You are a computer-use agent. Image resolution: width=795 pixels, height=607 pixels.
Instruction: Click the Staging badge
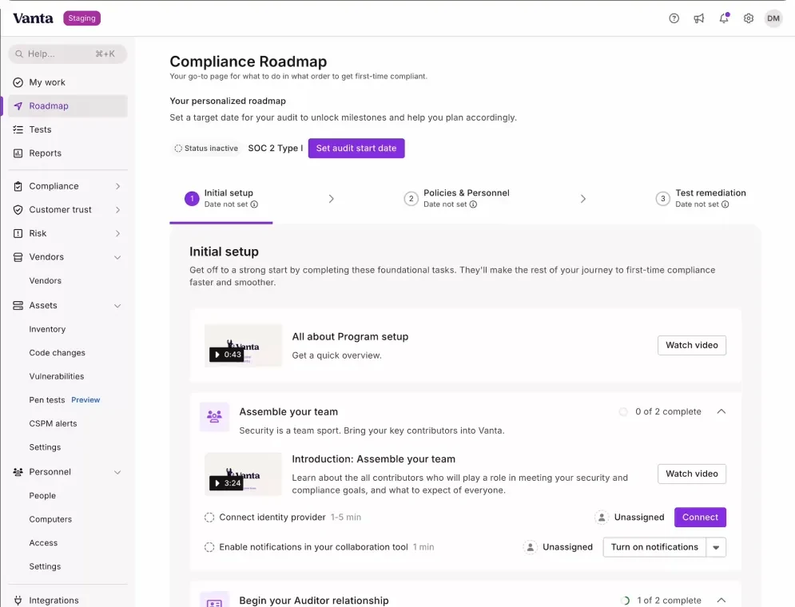pyautogui.click(x=81, y=18)
